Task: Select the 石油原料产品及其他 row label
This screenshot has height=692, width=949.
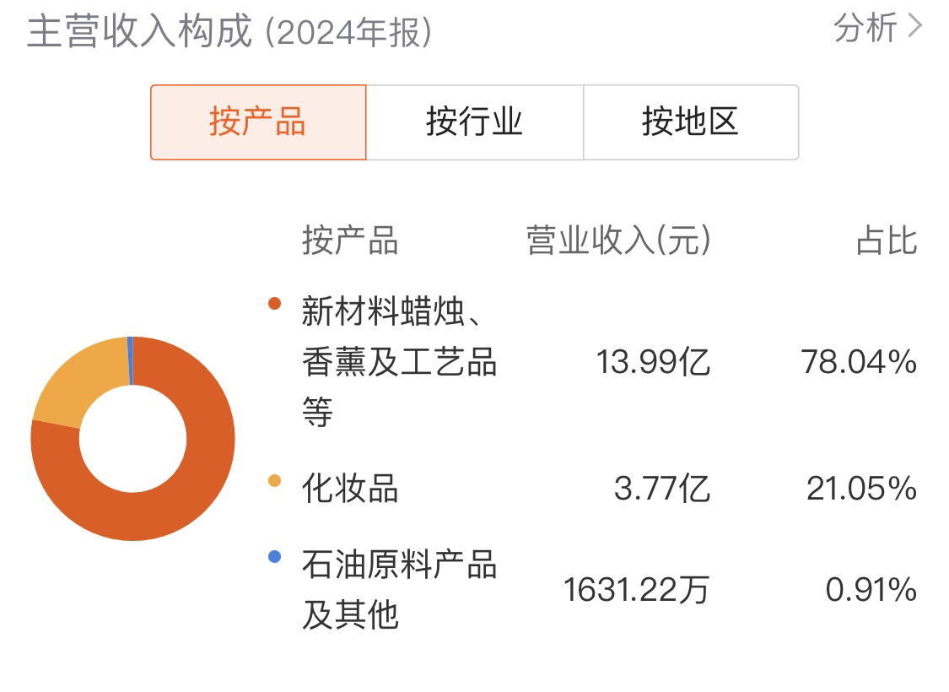Action: [x=399, y=590]
